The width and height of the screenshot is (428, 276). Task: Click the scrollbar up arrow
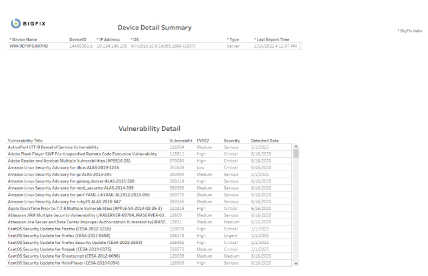pyautogui.click(x=296, y=147)
